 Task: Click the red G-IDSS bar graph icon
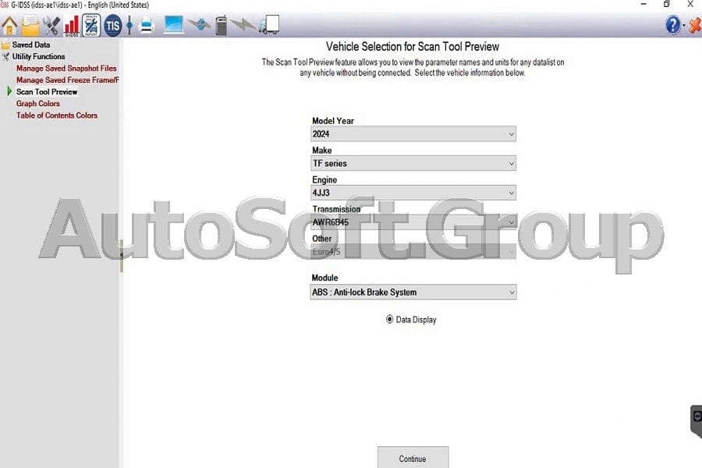click(72, 24)
